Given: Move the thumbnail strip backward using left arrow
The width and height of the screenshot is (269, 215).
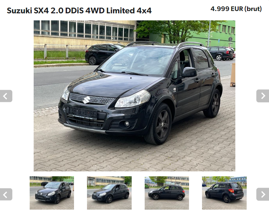Looking at the screenshot, I should click(6, 194).
